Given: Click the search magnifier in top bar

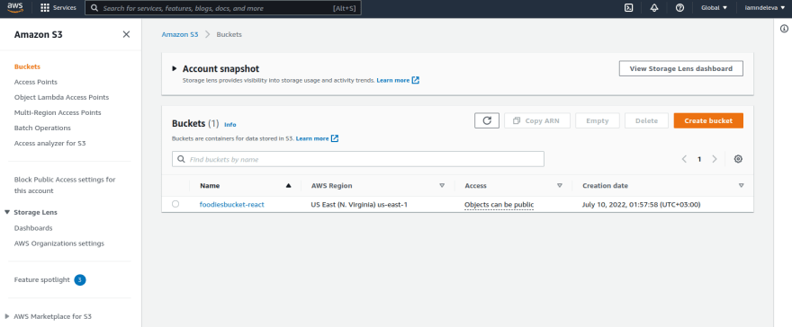Looking at the screenshot, I should (94, 8).
